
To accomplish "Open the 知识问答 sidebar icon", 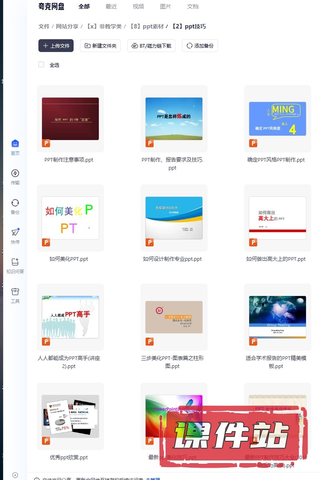I will pos(15,262).
